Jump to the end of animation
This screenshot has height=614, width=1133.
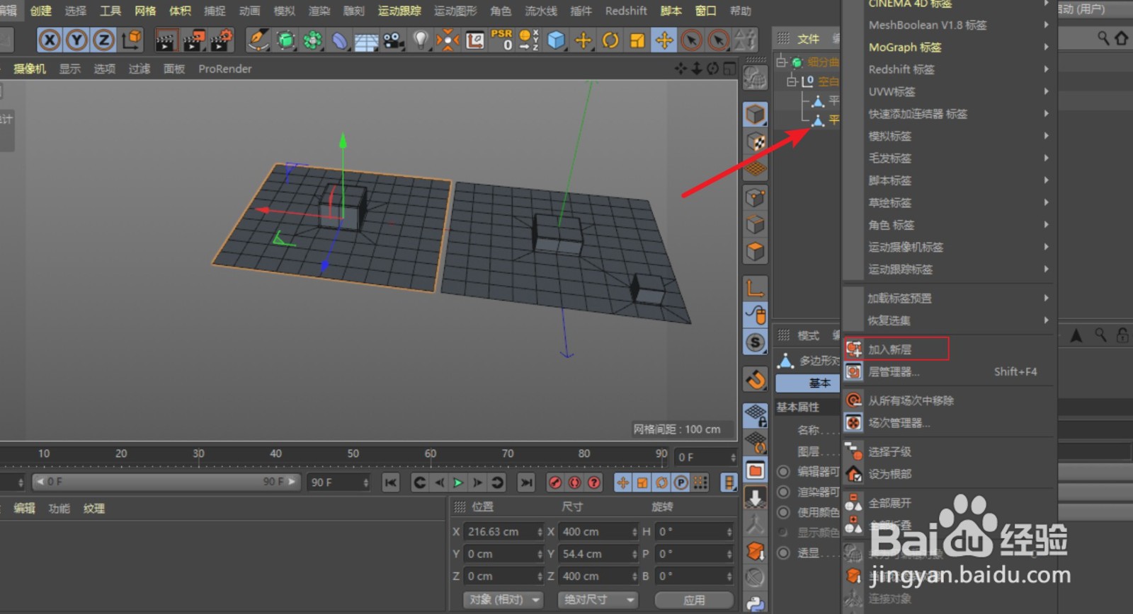526,482
